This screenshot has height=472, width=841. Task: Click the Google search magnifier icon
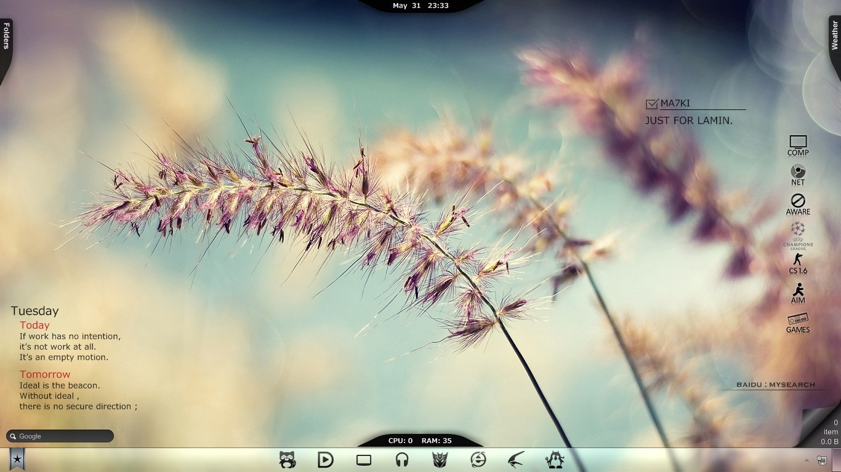click(13, 436)
